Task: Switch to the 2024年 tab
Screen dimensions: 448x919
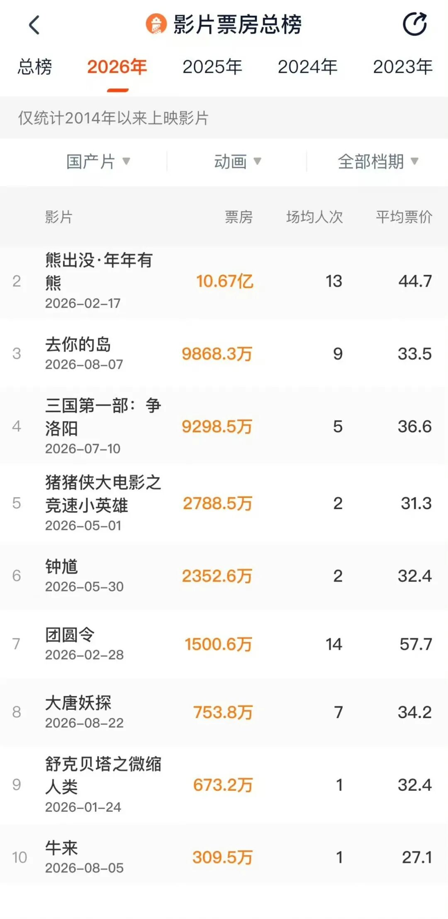Action: [307, 67]
